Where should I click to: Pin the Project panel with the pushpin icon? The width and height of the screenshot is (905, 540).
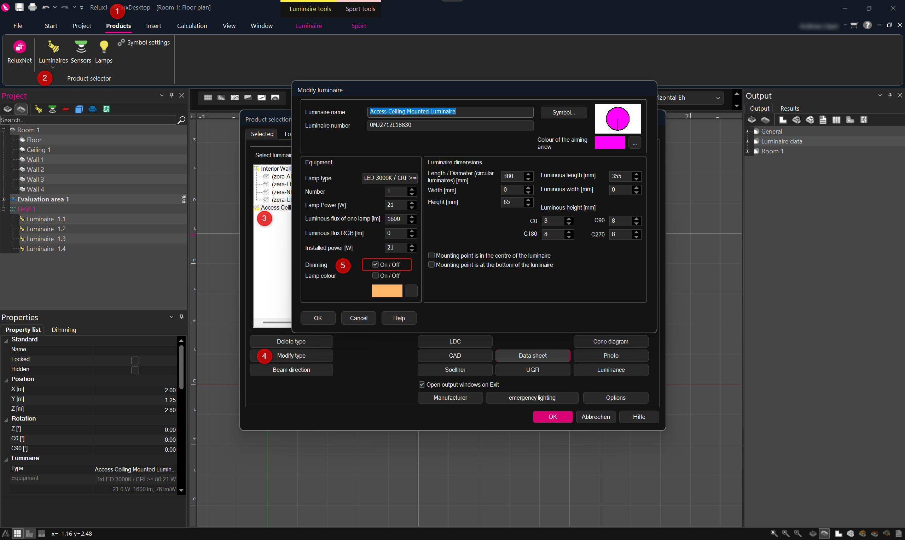point(172,95)
